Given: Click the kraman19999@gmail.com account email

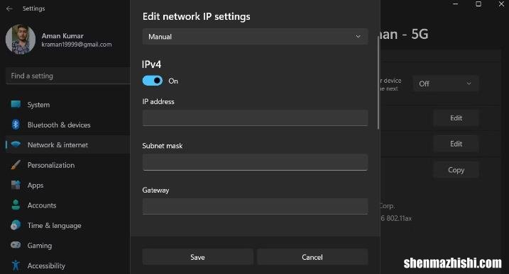Looking at the screenshot, I should tap(77, 45).
